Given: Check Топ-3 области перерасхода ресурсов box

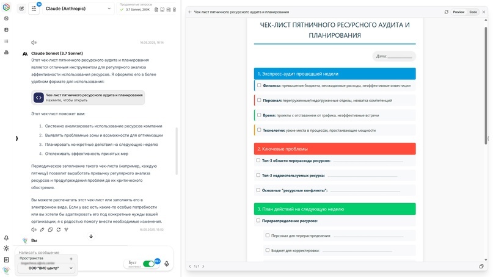Looking at the screenshot, I should pos(258,160).
